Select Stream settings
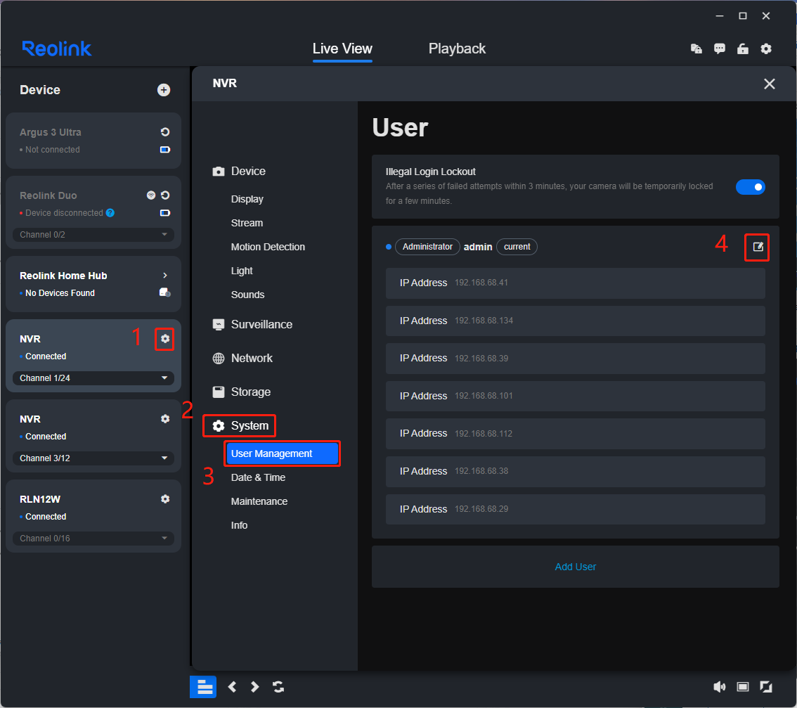 (x=247, y=223)
